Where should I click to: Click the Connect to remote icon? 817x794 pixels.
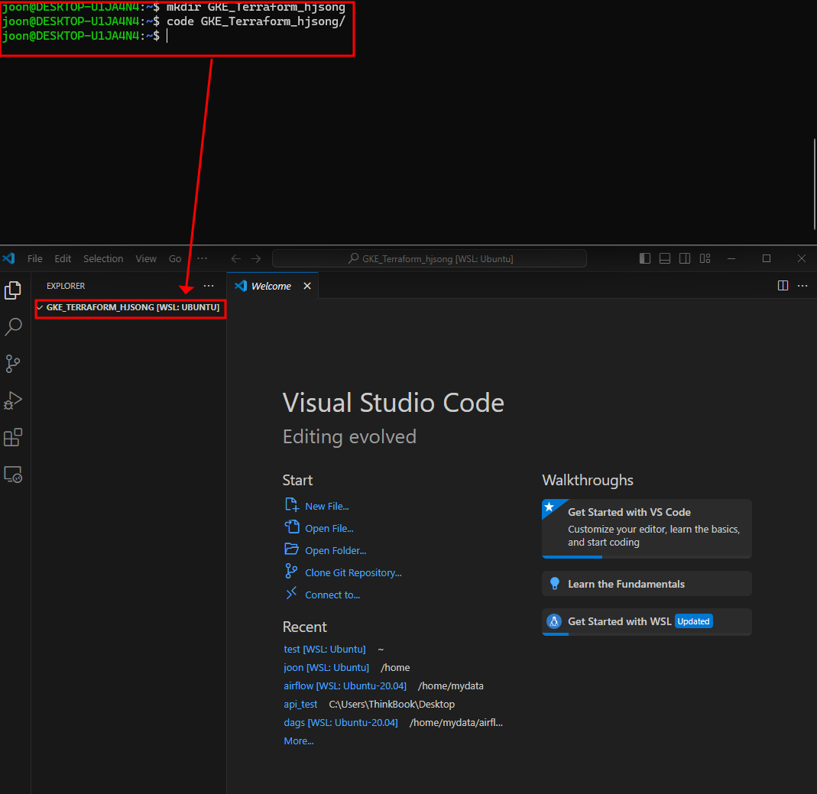pos(291,593)
